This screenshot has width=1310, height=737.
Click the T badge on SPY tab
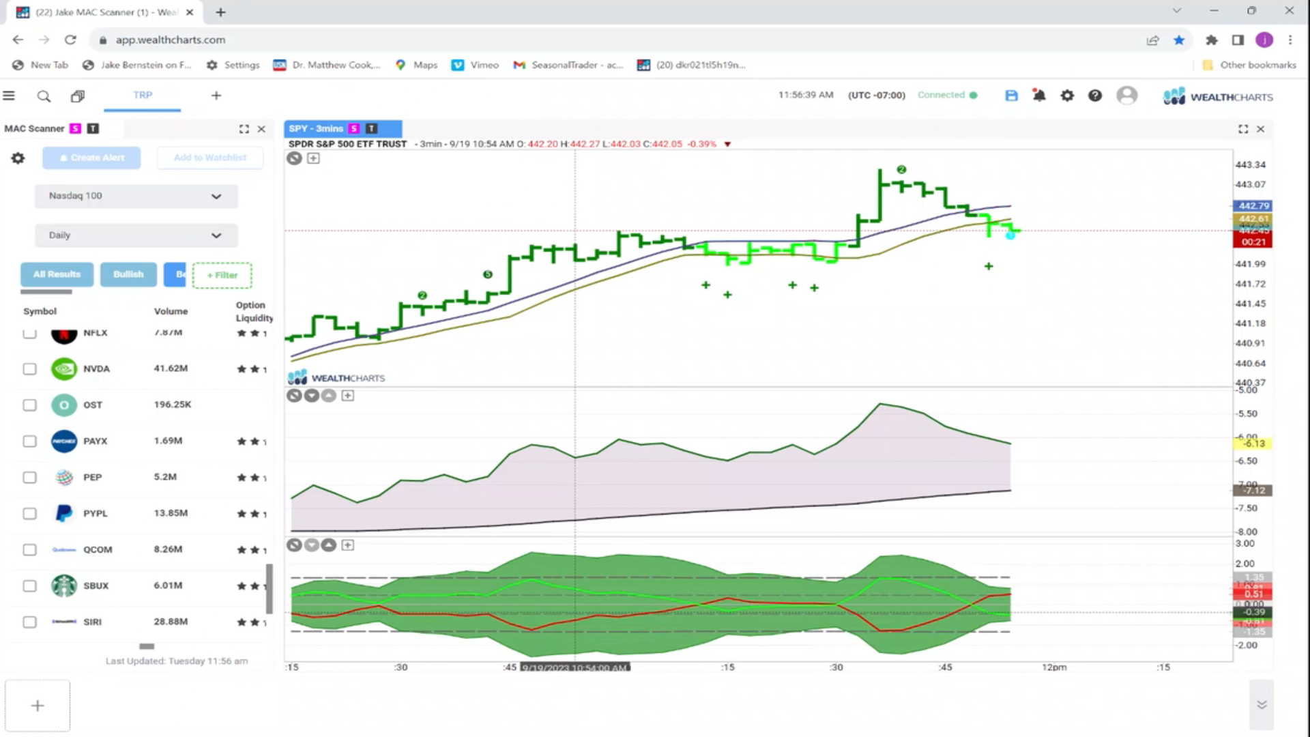[371, 128]
